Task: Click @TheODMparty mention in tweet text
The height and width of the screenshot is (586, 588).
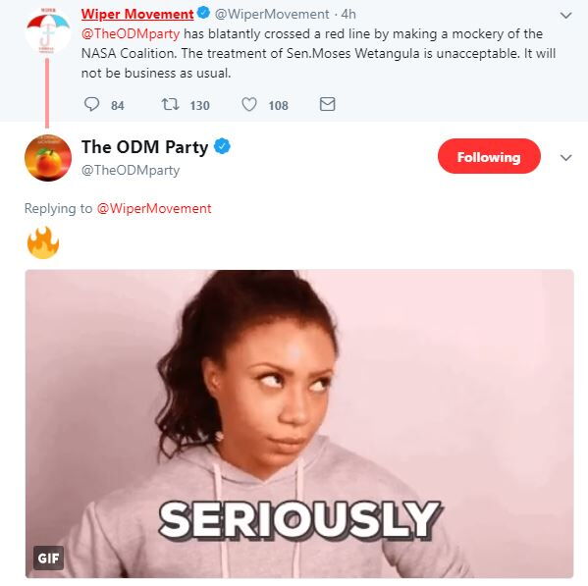Action: tap(131, 33)
